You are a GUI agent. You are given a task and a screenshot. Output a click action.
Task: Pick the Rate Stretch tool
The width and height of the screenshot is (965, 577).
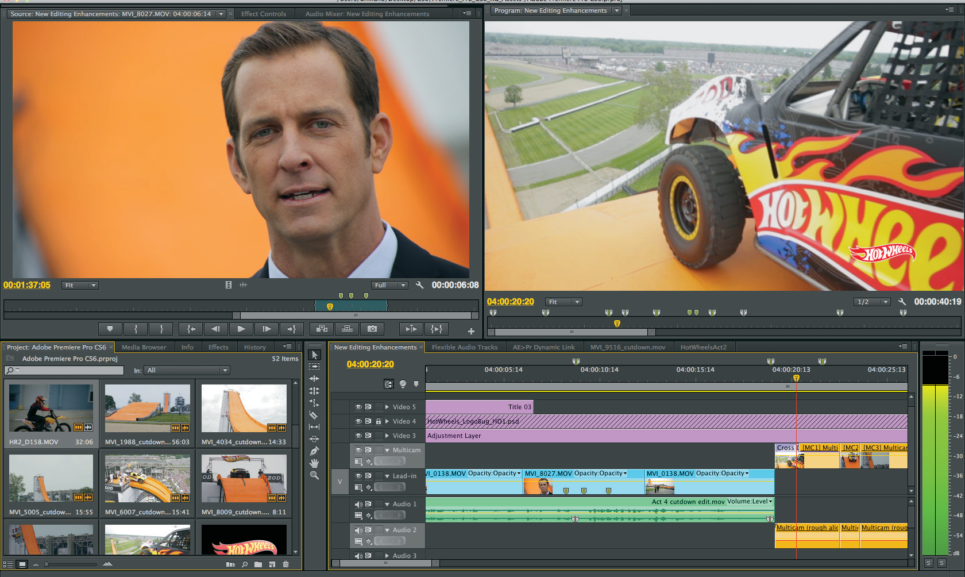tap(314, 403)
